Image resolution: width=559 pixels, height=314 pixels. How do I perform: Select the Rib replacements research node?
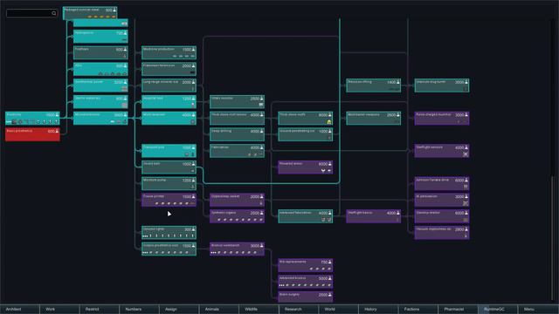[x=305, y=265]
